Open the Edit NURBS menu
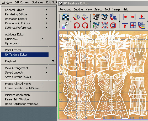 51,2
